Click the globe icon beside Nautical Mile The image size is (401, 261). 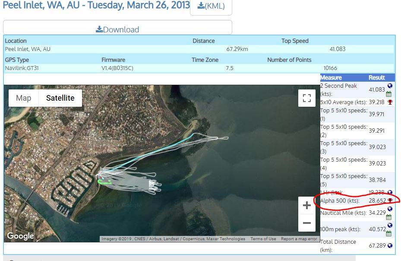point(390,209)
